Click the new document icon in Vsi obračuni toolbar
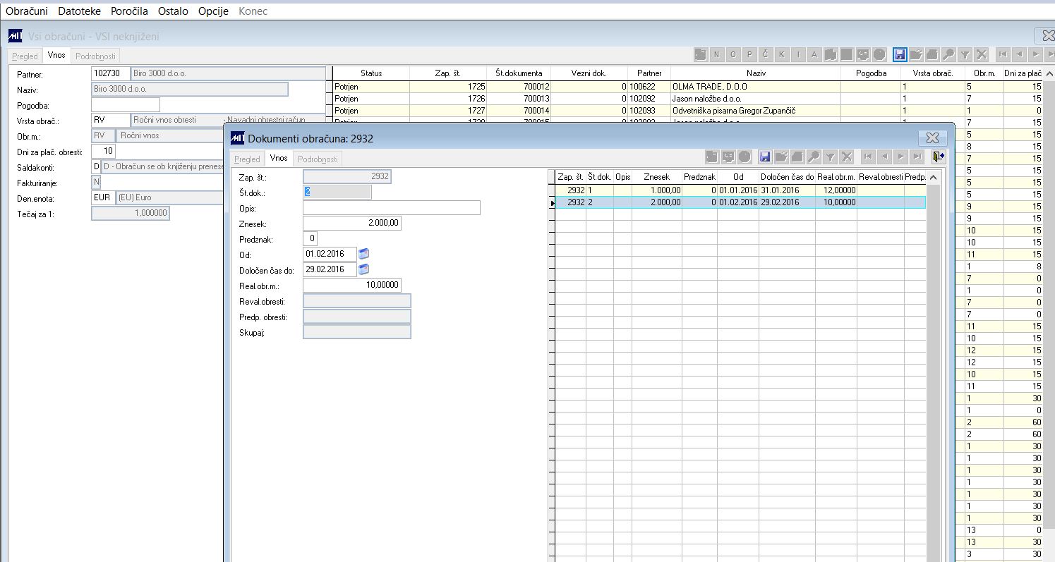The height and width of the screenshot is (562, 1055). (x=701, y=54)
